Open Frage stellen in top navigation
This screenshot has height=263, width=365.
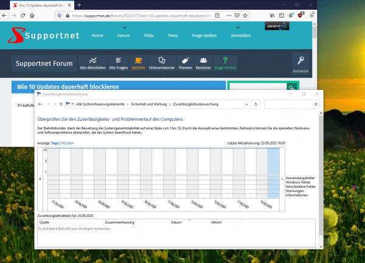pyautogui.click(x=204, y=36)
